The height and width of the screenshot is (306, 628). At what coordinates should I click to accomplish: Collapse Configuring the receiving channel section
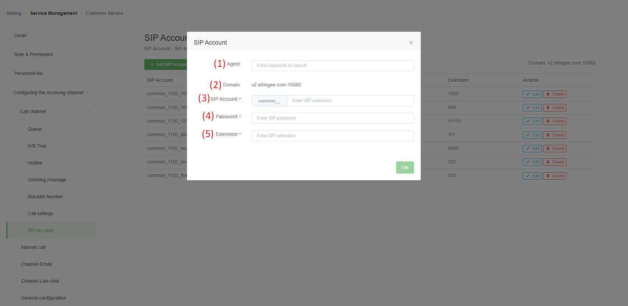[88, 93]
